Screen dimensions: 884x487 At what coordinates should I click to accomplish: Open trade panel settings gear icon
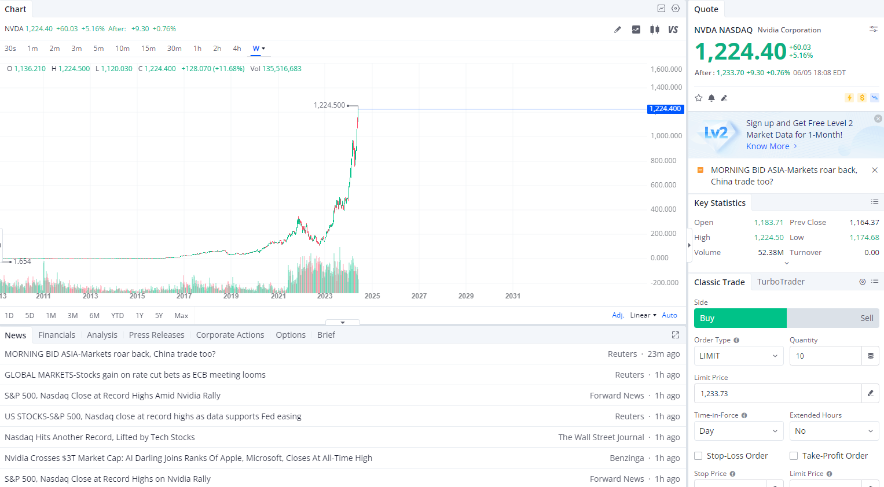(863, 282)
